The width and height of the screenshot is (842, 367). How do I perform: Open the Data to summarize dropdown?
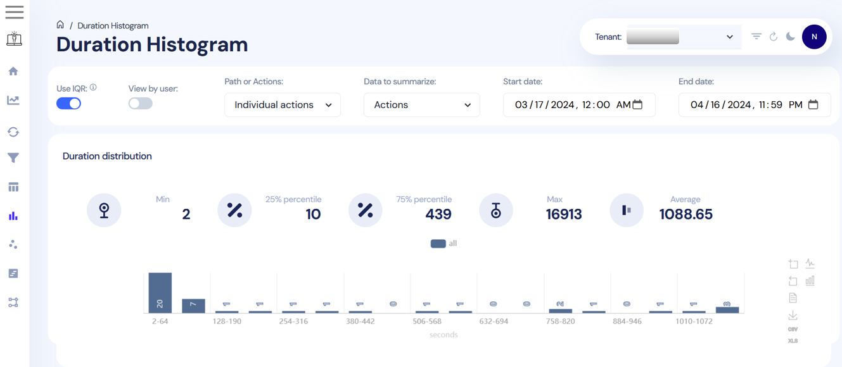tap(422, 105)
